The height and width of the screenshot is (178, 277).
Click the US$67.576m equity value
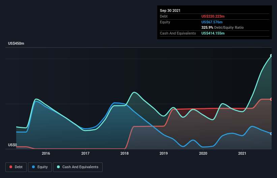[x=212, y=22]
